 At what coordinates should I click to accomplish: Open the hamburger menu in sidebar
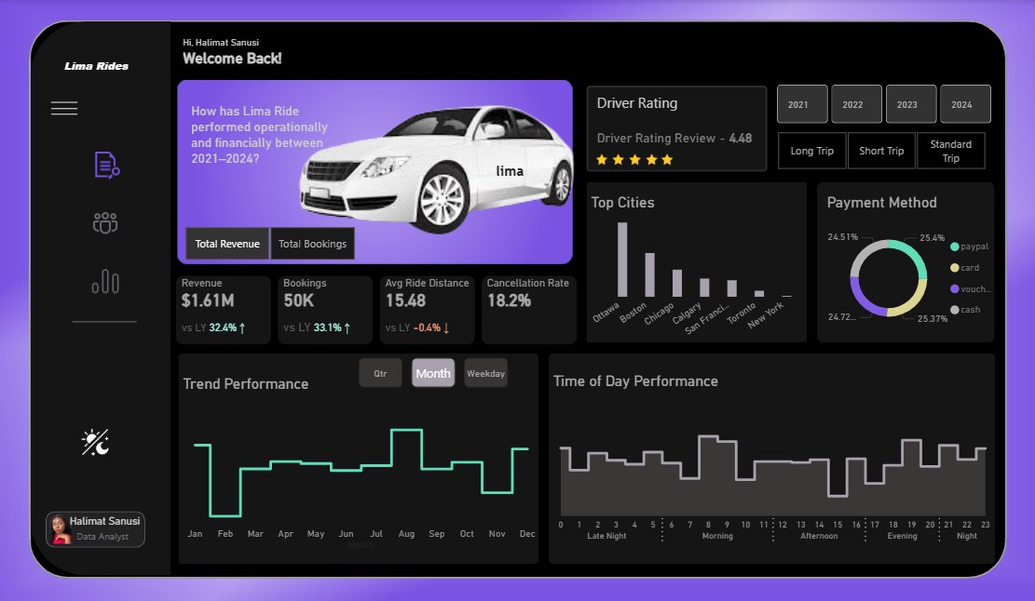click(64, 108)
